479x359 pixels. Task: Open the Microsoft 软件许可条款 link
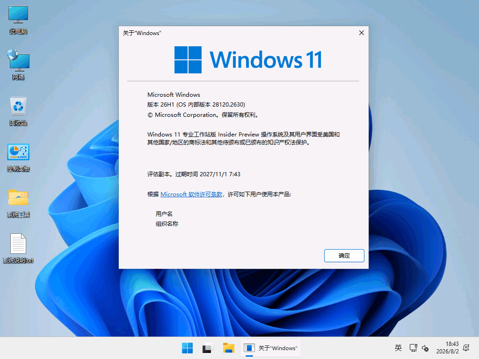tap(191, 194)
